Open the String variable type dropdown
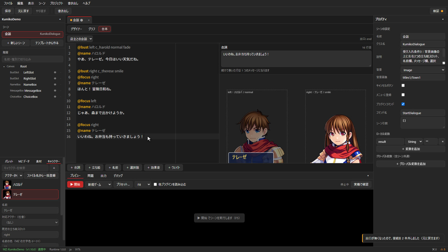Screen dimensions: 448x252 click(x=414, y=142)
